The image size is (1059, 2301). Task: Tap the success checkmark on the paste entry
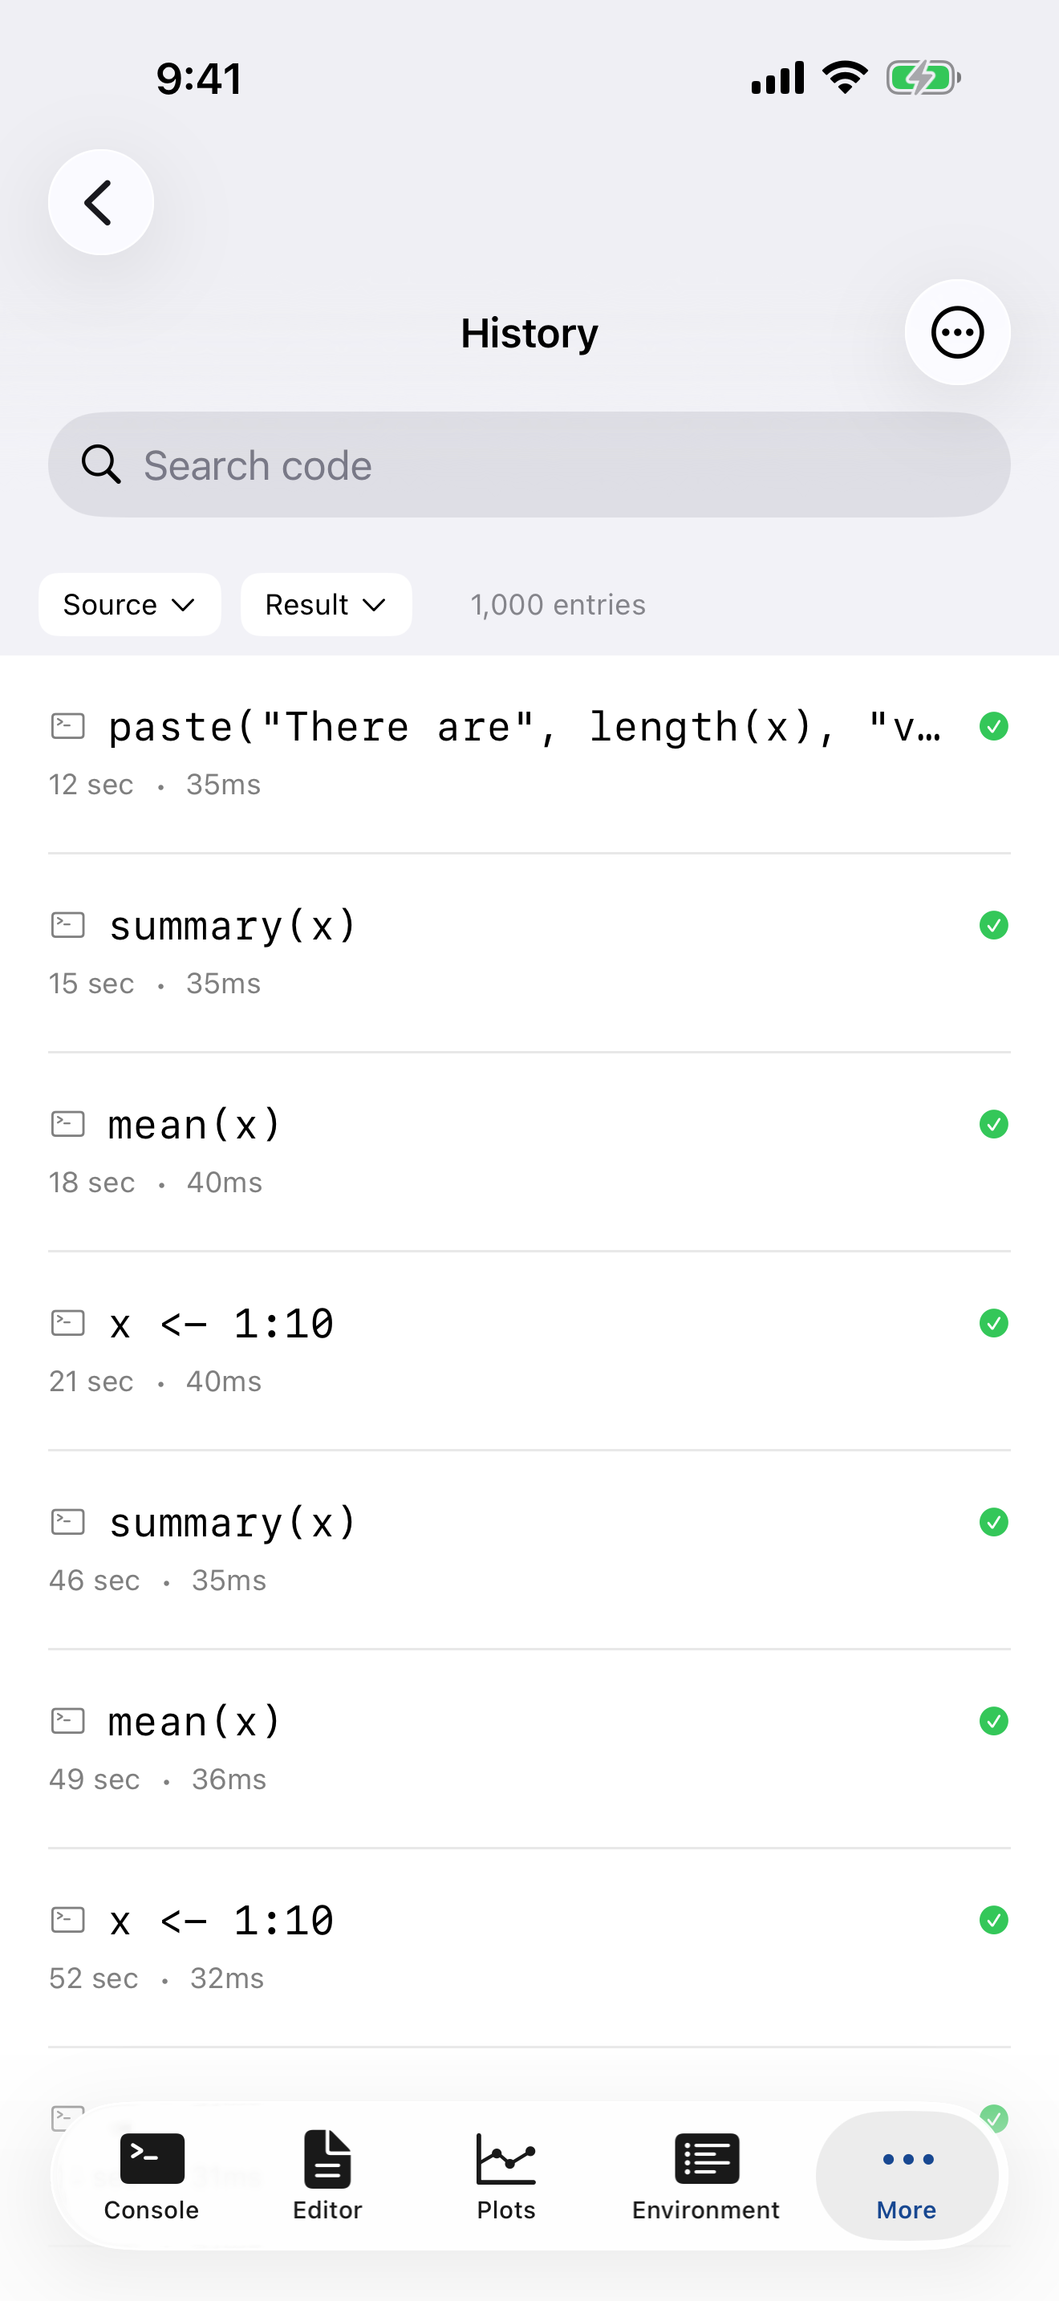[994, 726]
